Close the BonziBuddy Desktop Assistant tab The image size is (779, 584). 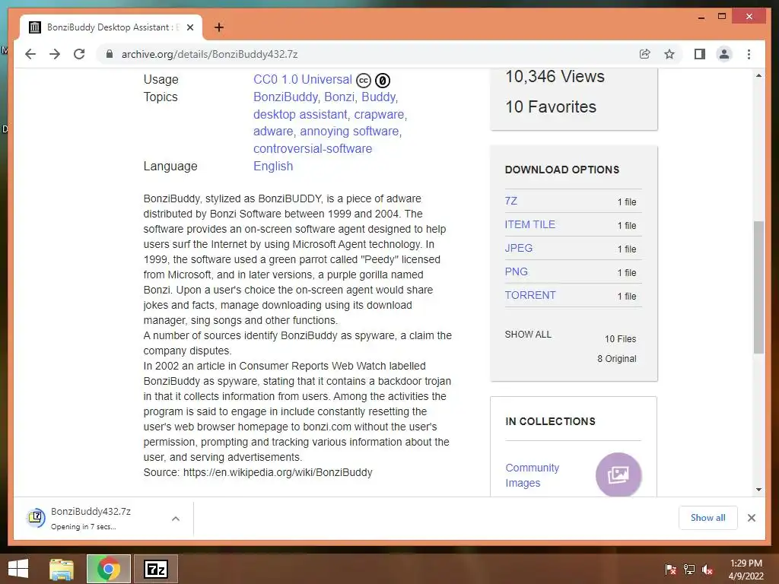coord(189,27)
